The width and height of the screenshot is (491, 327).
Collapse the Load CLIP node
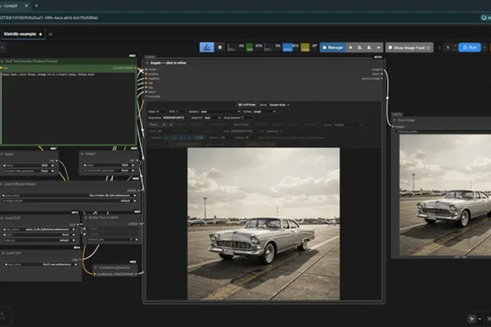(x=2, y=217)
